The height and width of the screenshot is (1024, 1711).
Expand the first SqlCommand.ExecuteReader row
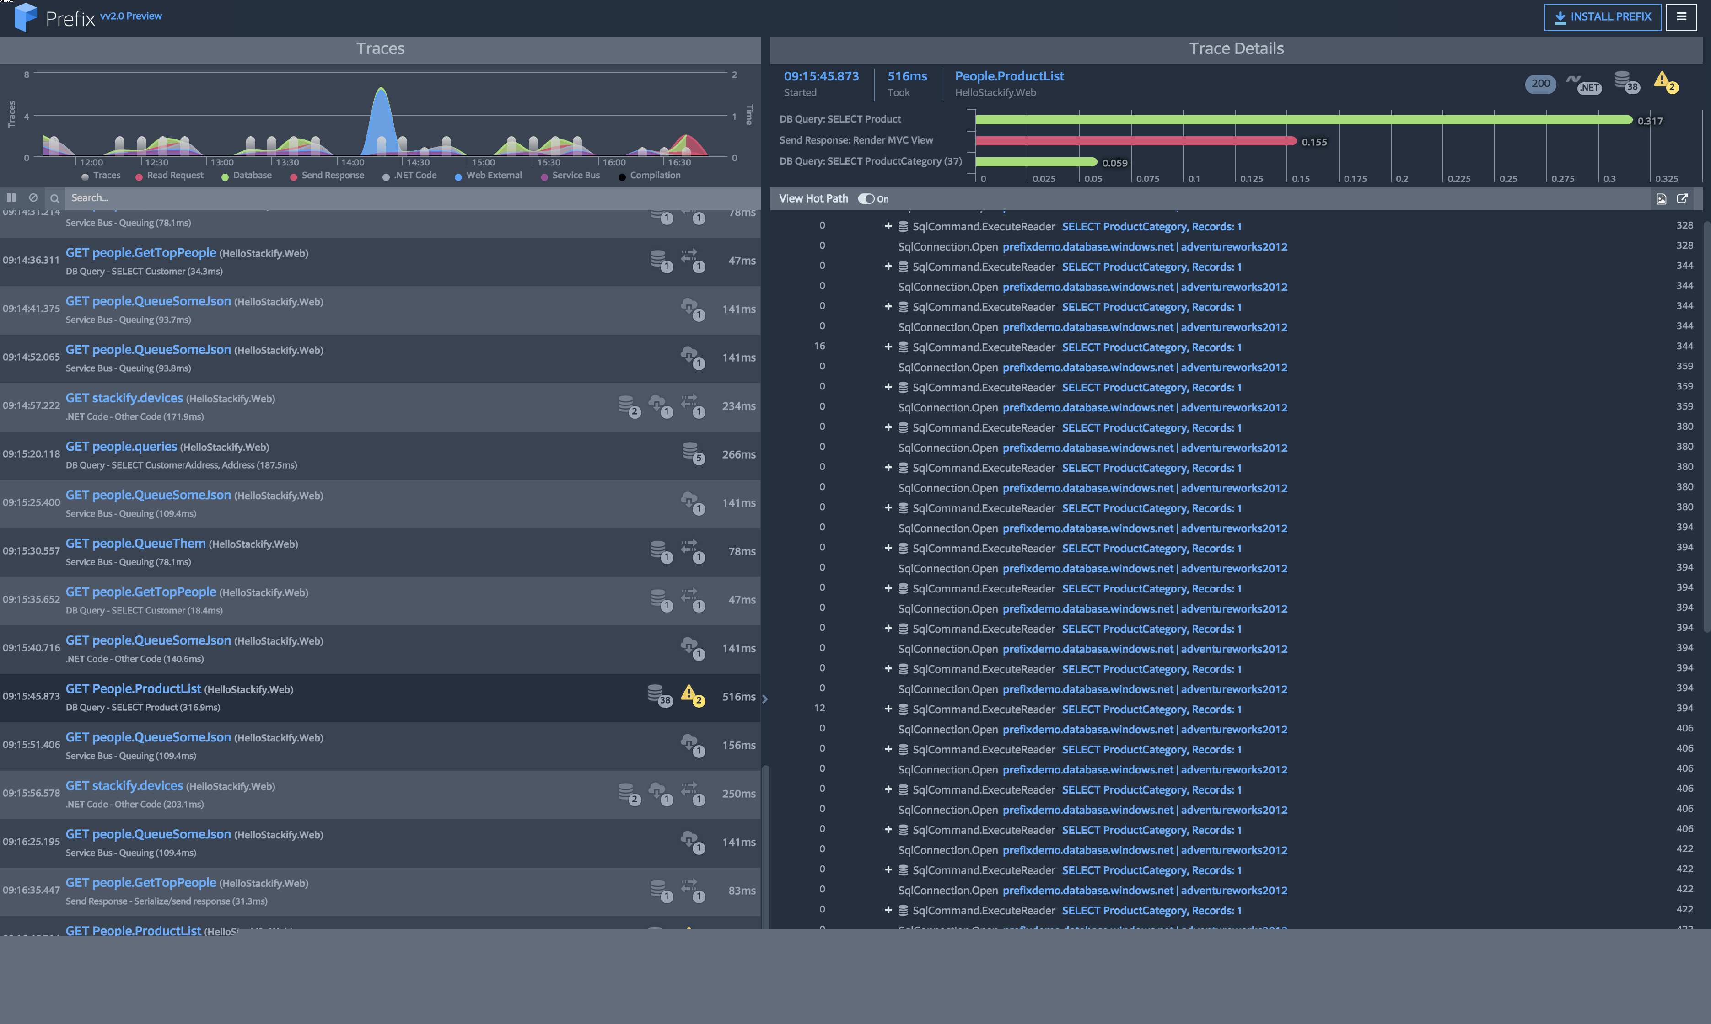point(888,226)
